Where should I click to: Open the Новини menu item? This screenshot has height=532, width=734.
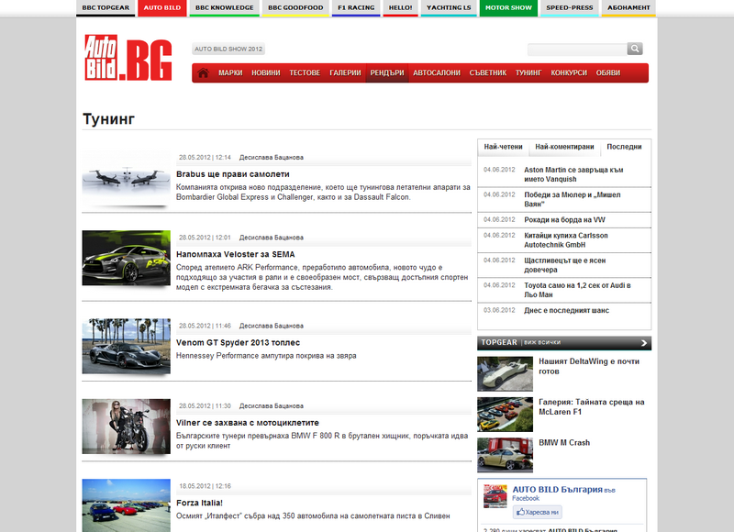pyautogui.click(x=266, y=73)
